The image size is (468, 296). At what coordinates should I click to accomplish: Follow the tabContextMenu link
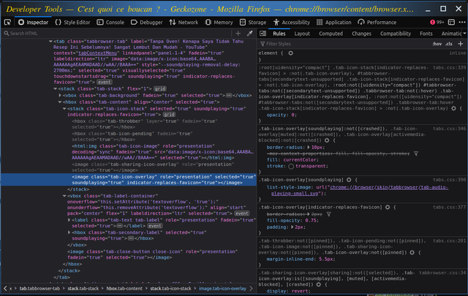pos(97,53)
